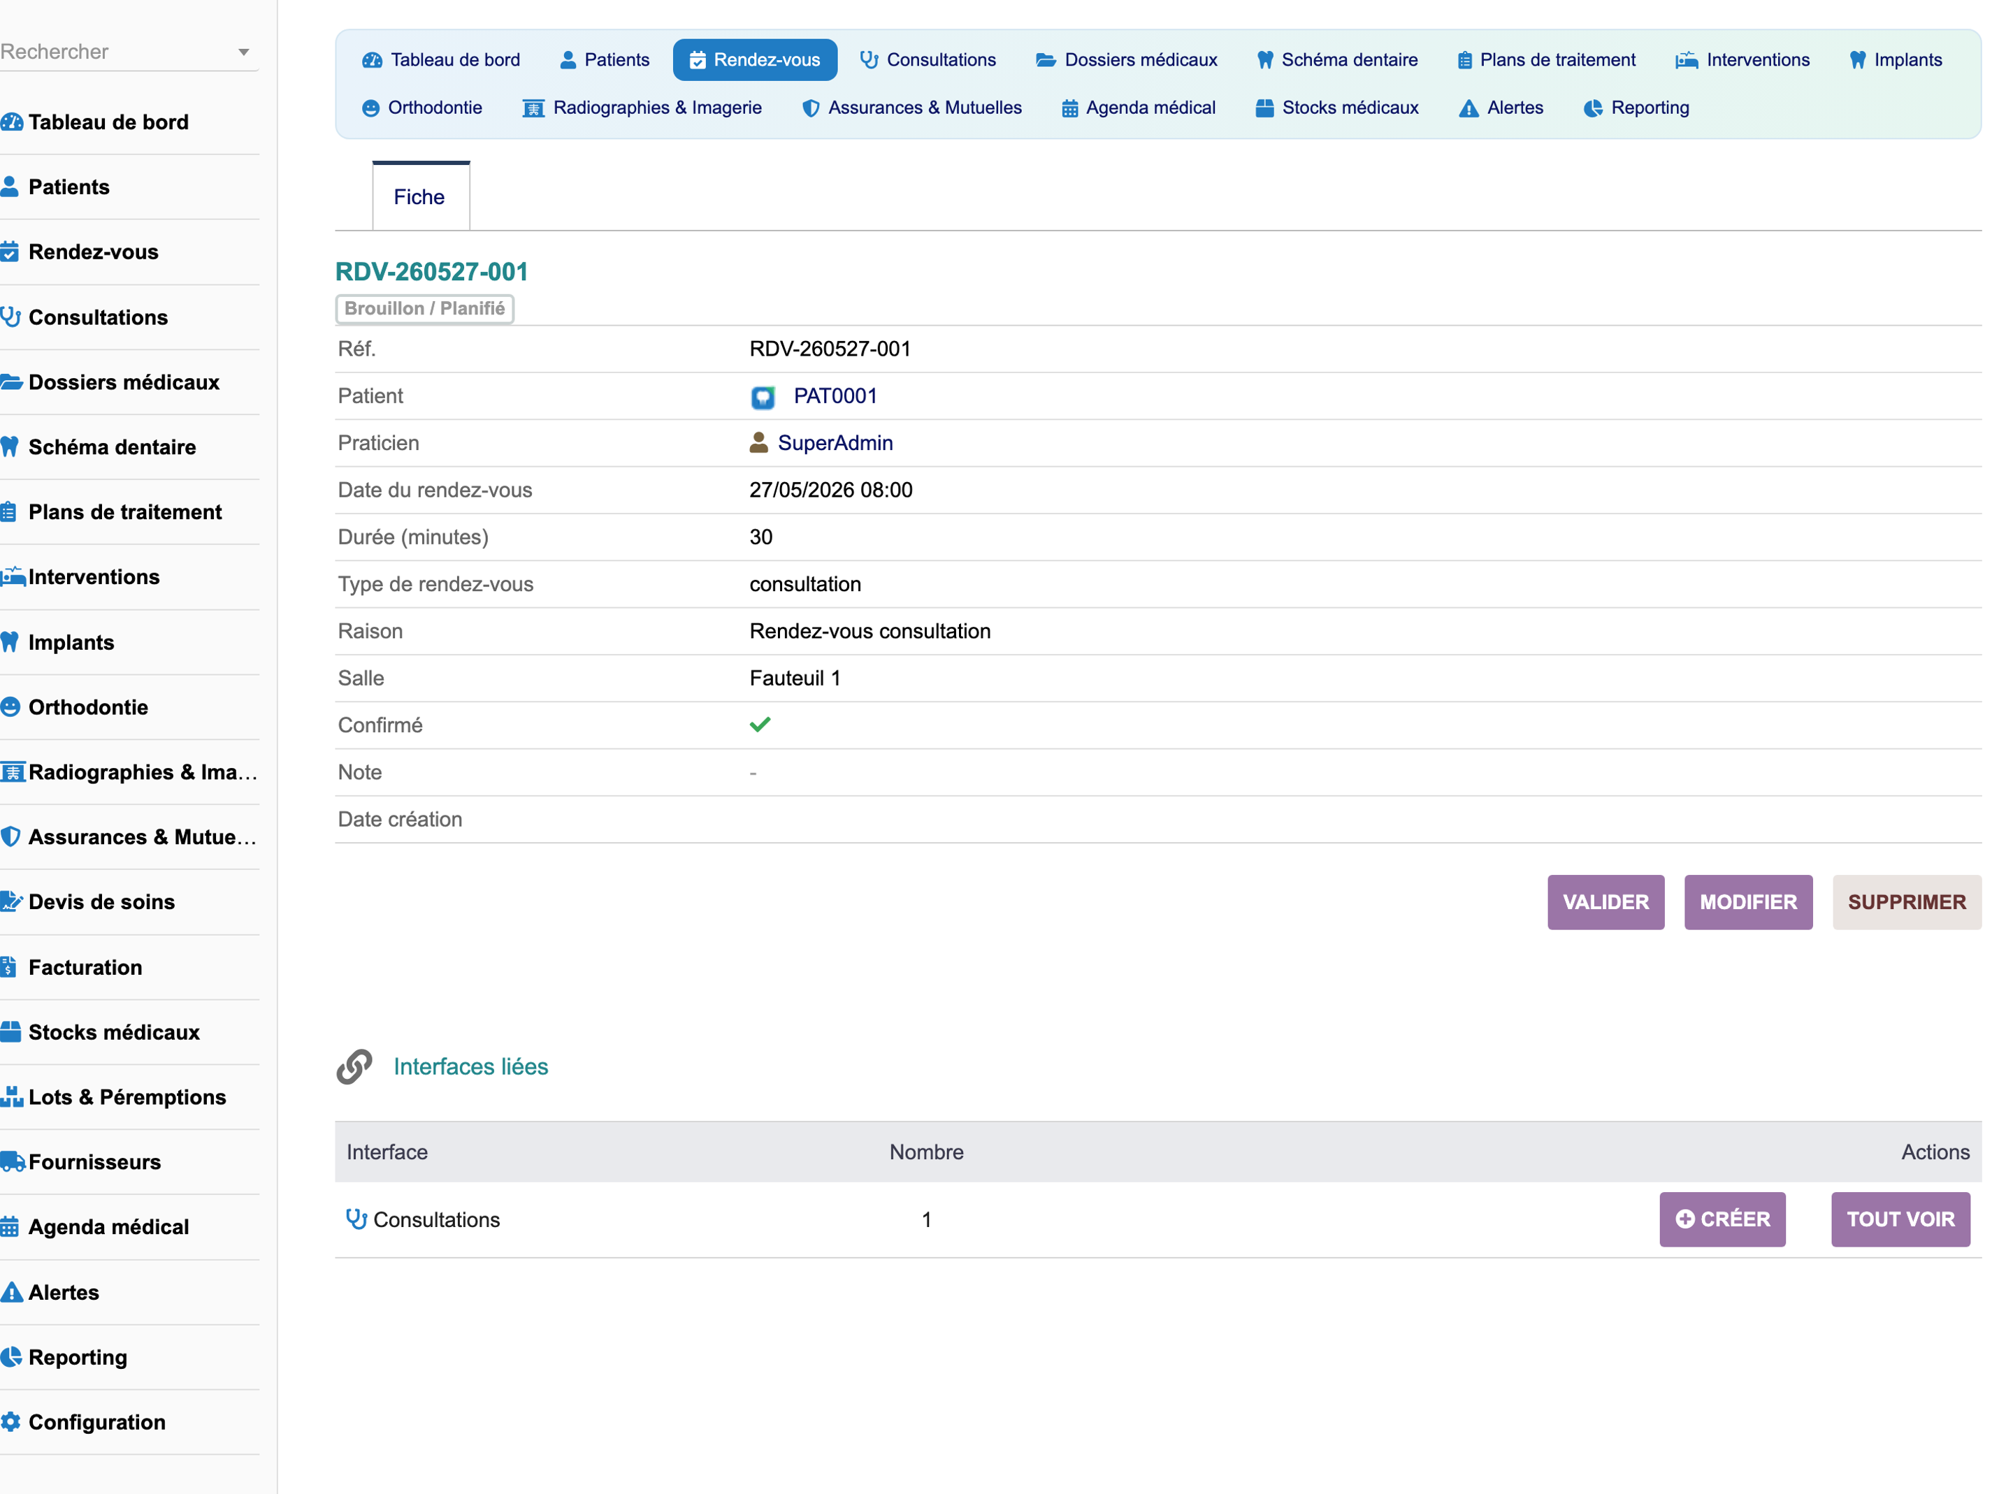Image resolution: width=2013 pixels, height=1494 pixels.
Task: Open Reporting in top navigation
Action: point(1637,108)
